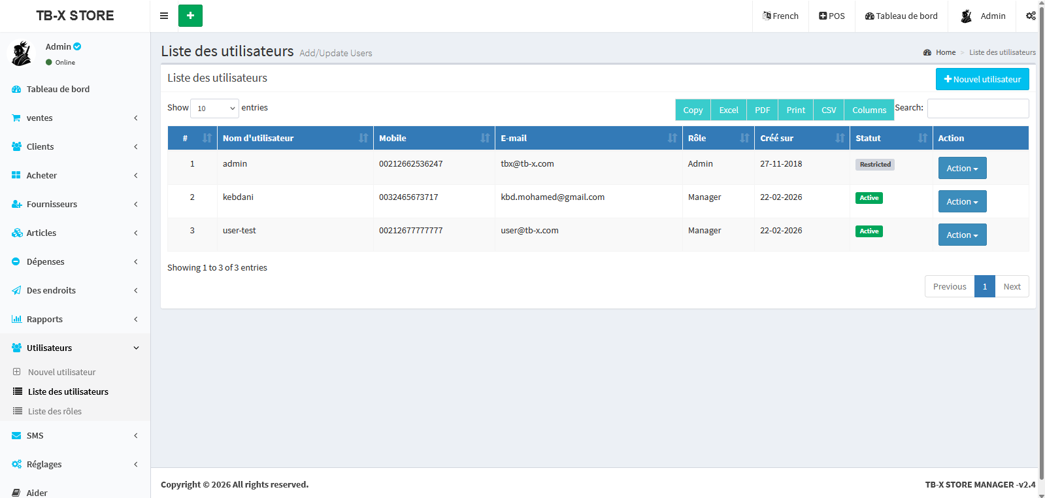Click the Tableau de bord sidebar icon
This screenshot has height=498, width=1045.
[16, 90]
